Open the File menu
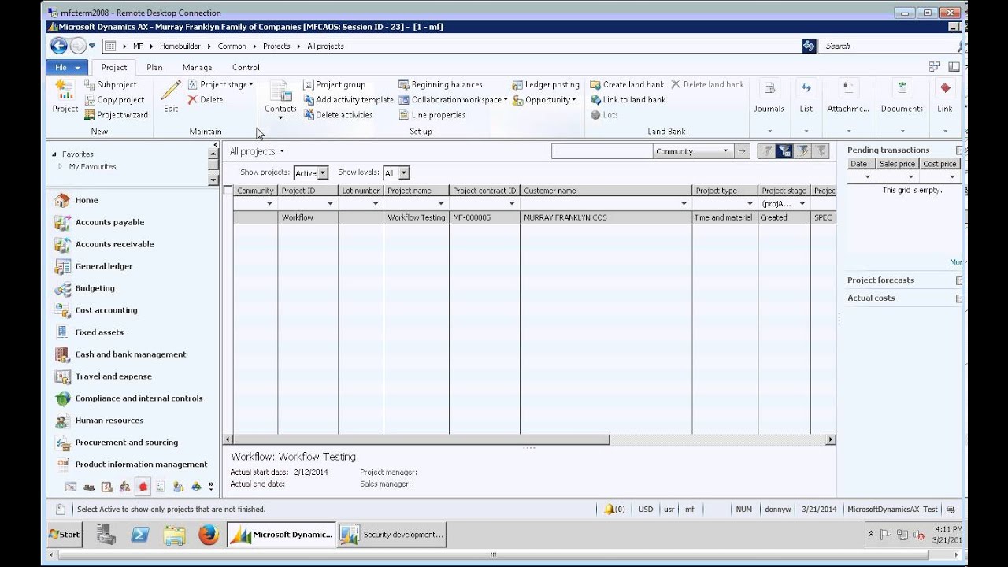 click(x=66, y=67)
